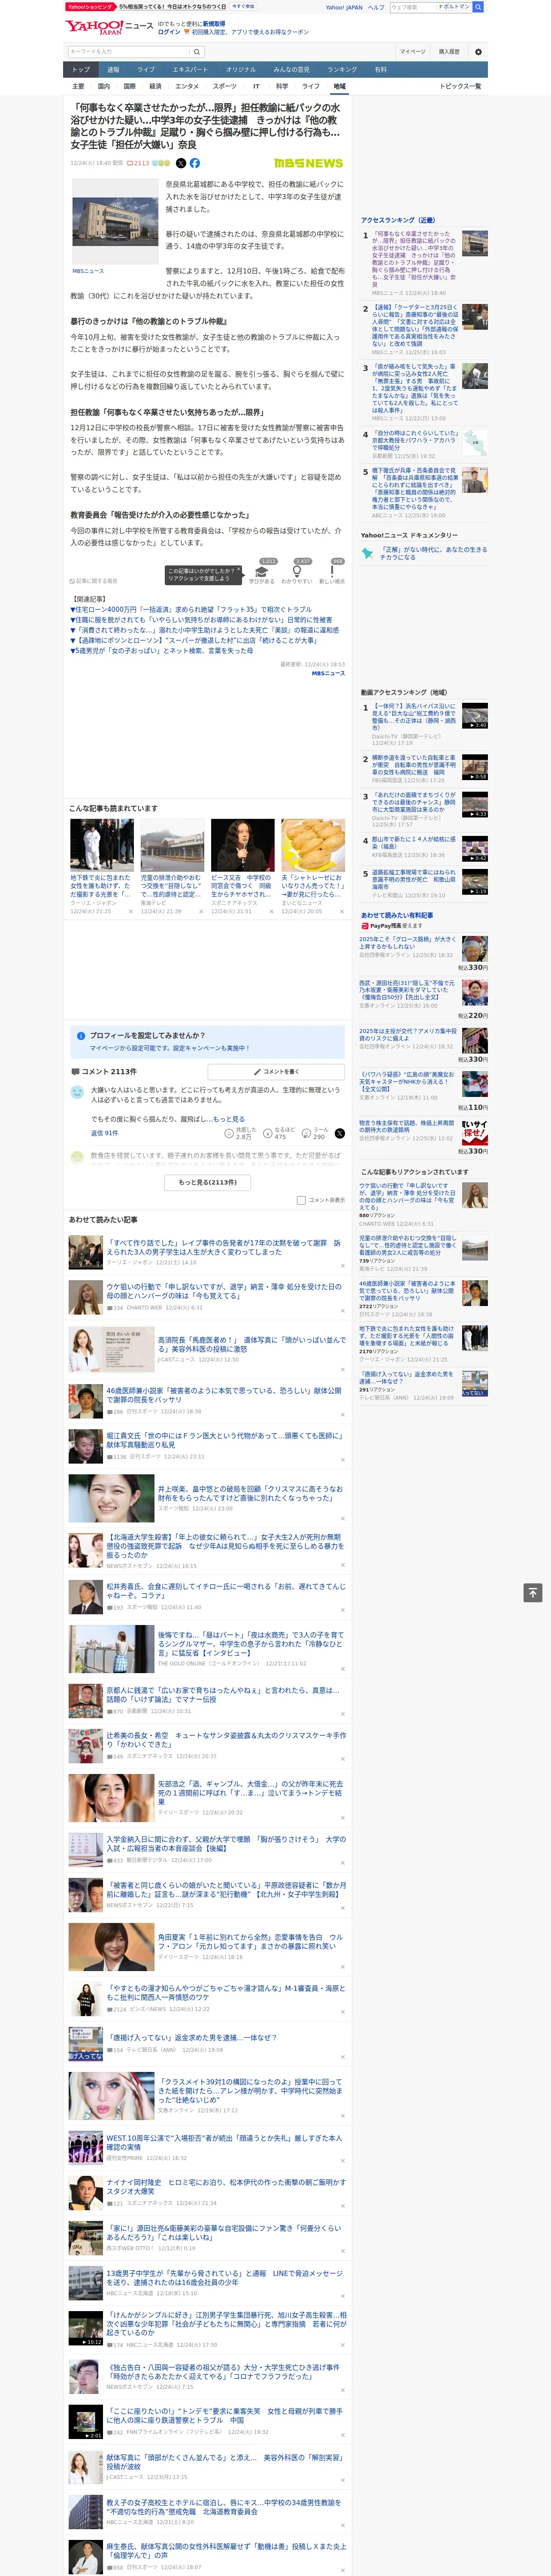
Task: Click the scroll-to-top arrow button
Action: point(533,1593)
